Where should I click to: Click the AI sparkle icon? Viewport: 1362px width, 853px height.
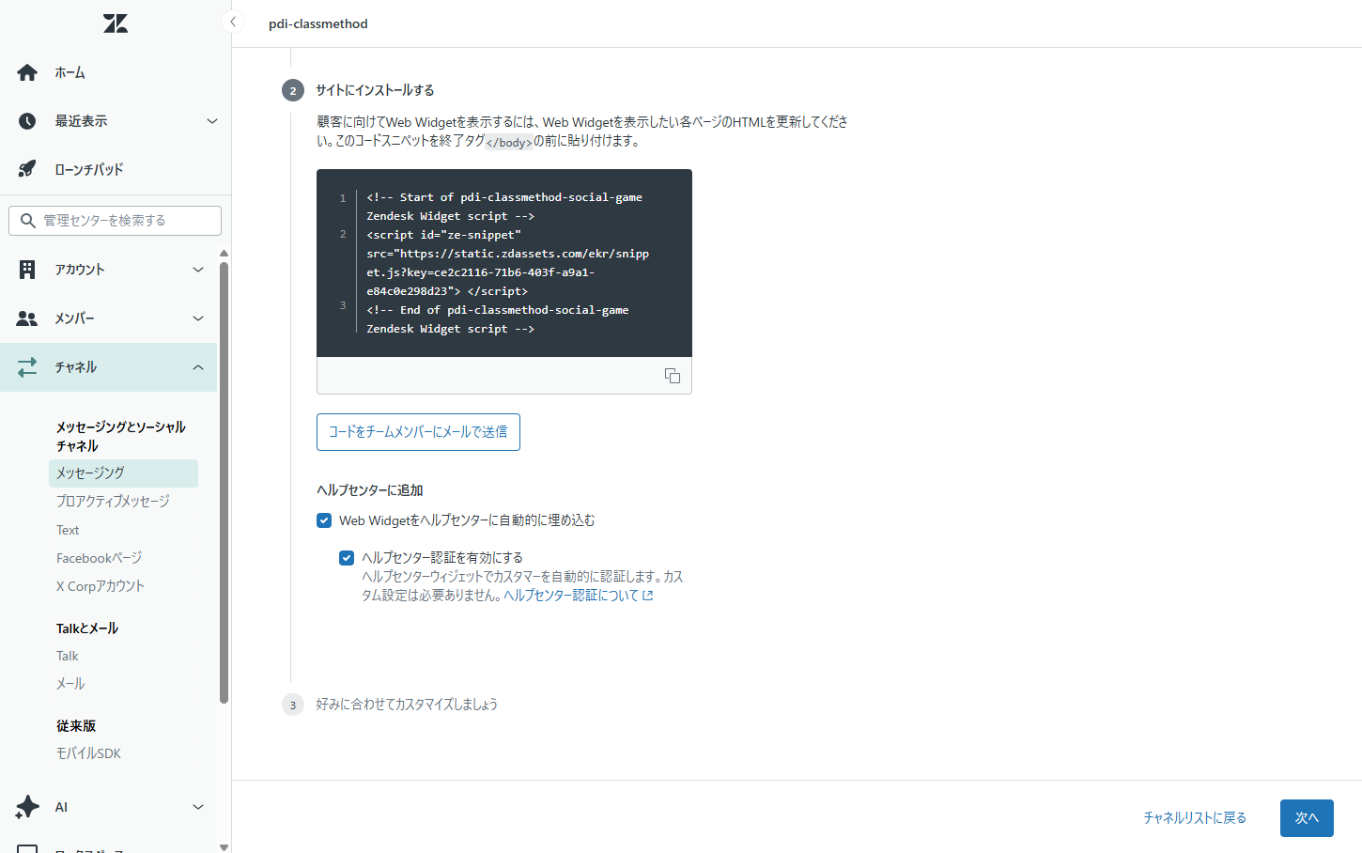click(27, 807)
